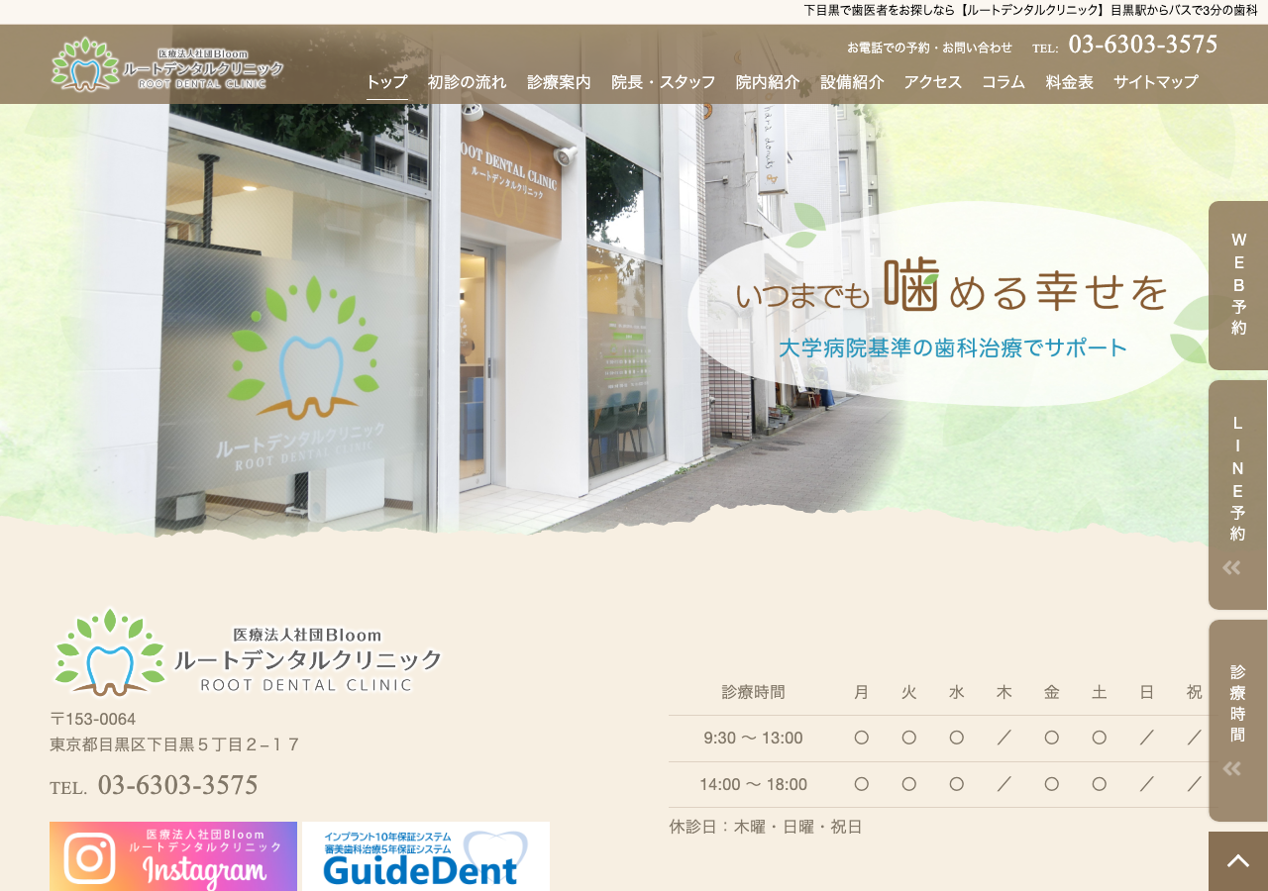Open the 診療案内 menu item

click(559, 82)
